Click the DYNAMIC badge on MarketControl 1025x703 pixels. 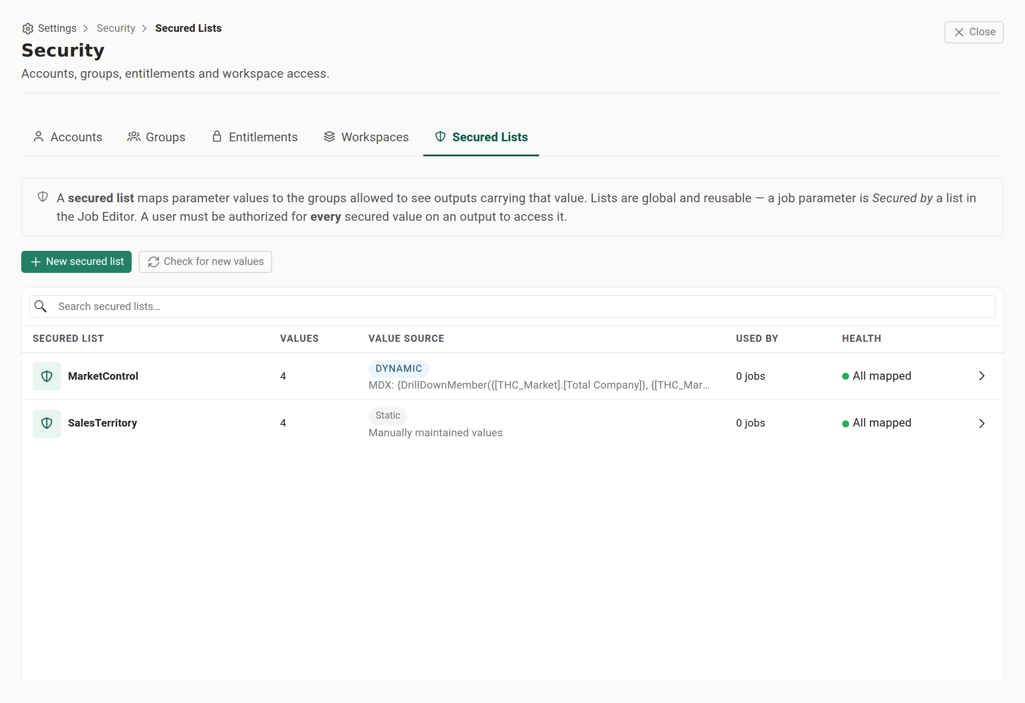[399, 369]
